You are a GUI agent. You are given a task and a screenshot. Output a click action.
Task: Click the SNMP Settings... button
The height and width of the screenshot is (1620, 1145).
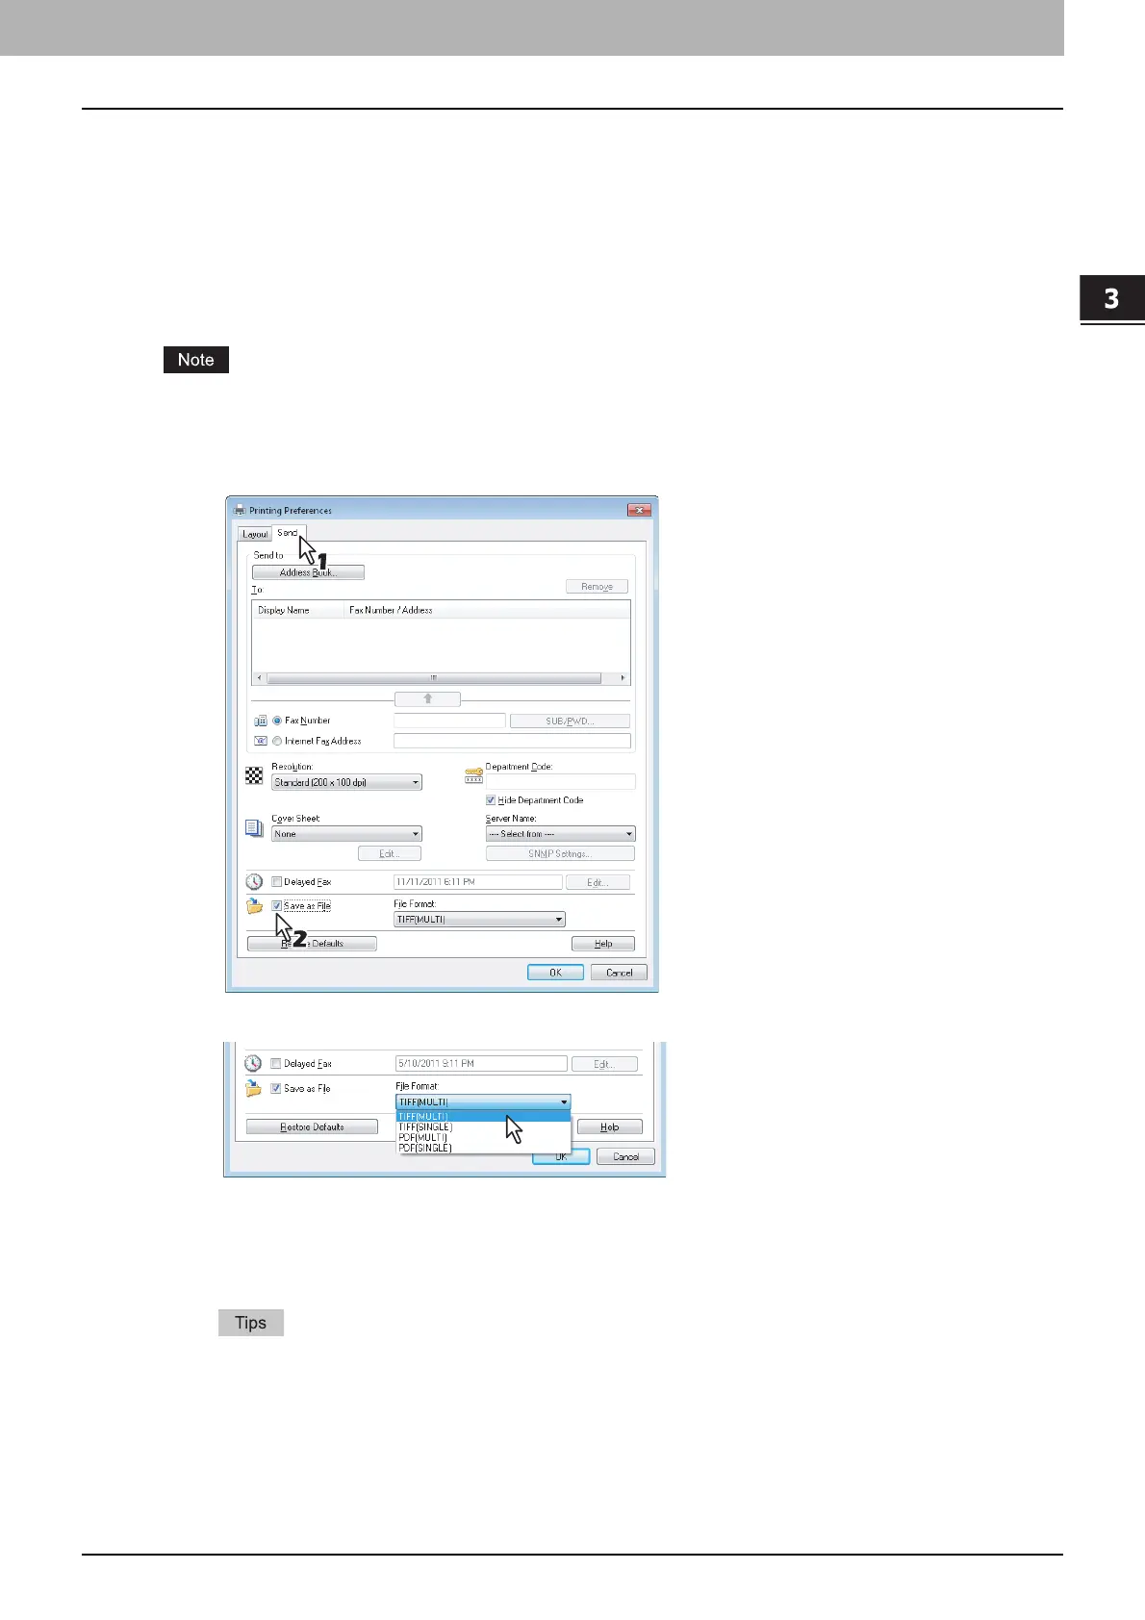click(560, 853)
